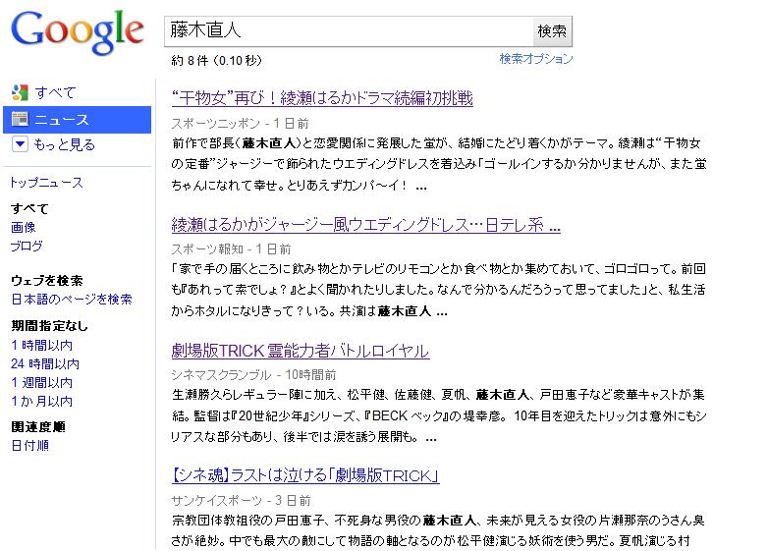Click スポーツ報知 - 1 日前 source text
The height and width of the screenshot is (551, 768).
231,249
